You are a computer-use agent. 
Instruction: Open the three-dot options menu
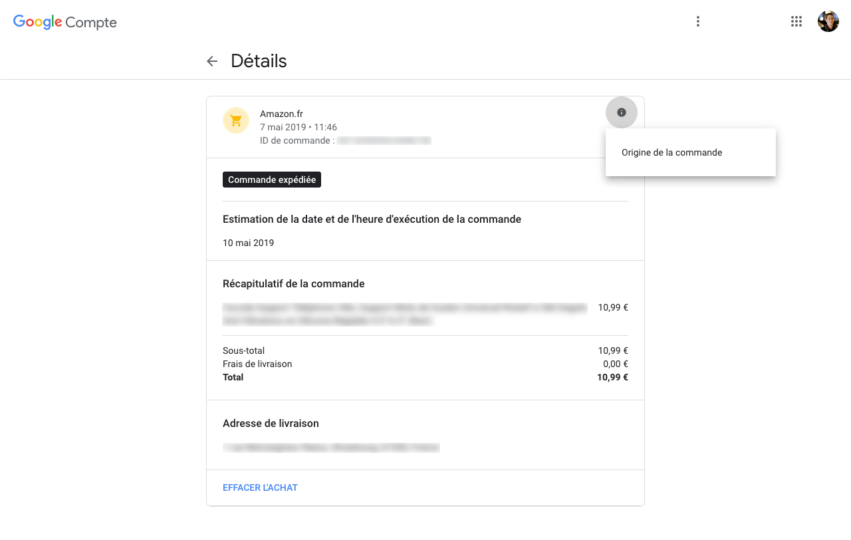697,21
